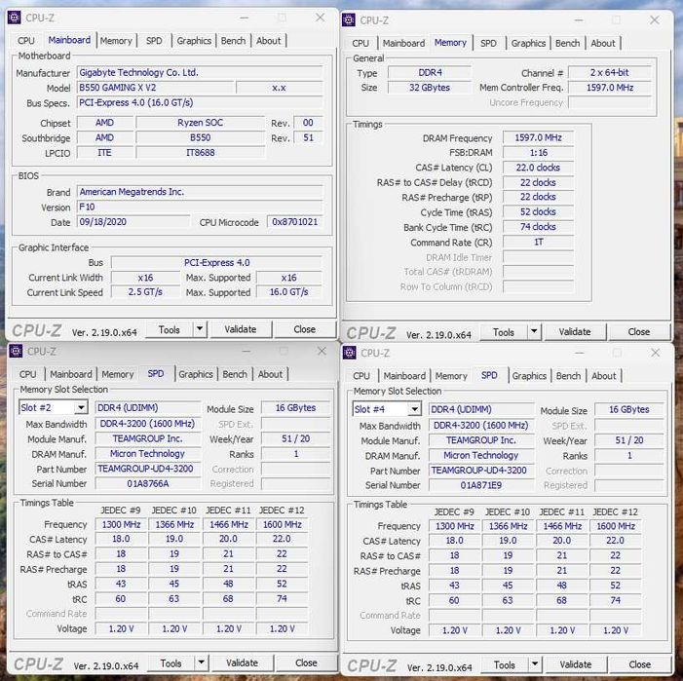Click FSB:DRAM 1:16 value
The width and height of the screenshot is (683, 681).
point(539,152)
